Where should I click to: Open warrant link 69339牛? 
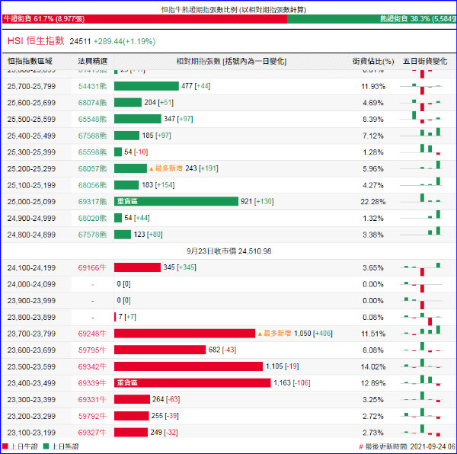coord(92,383)
